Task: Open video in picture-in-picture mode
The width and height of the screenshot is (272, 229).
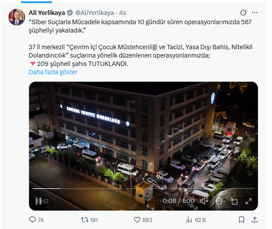Action: pos(234,201)
